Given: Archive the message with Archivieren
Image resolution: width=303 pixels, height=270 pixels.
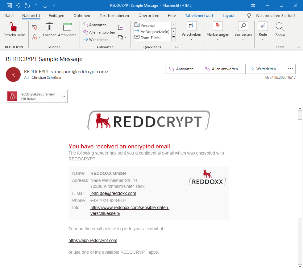Looking at the screenshot, I should [x=67, y=29].
